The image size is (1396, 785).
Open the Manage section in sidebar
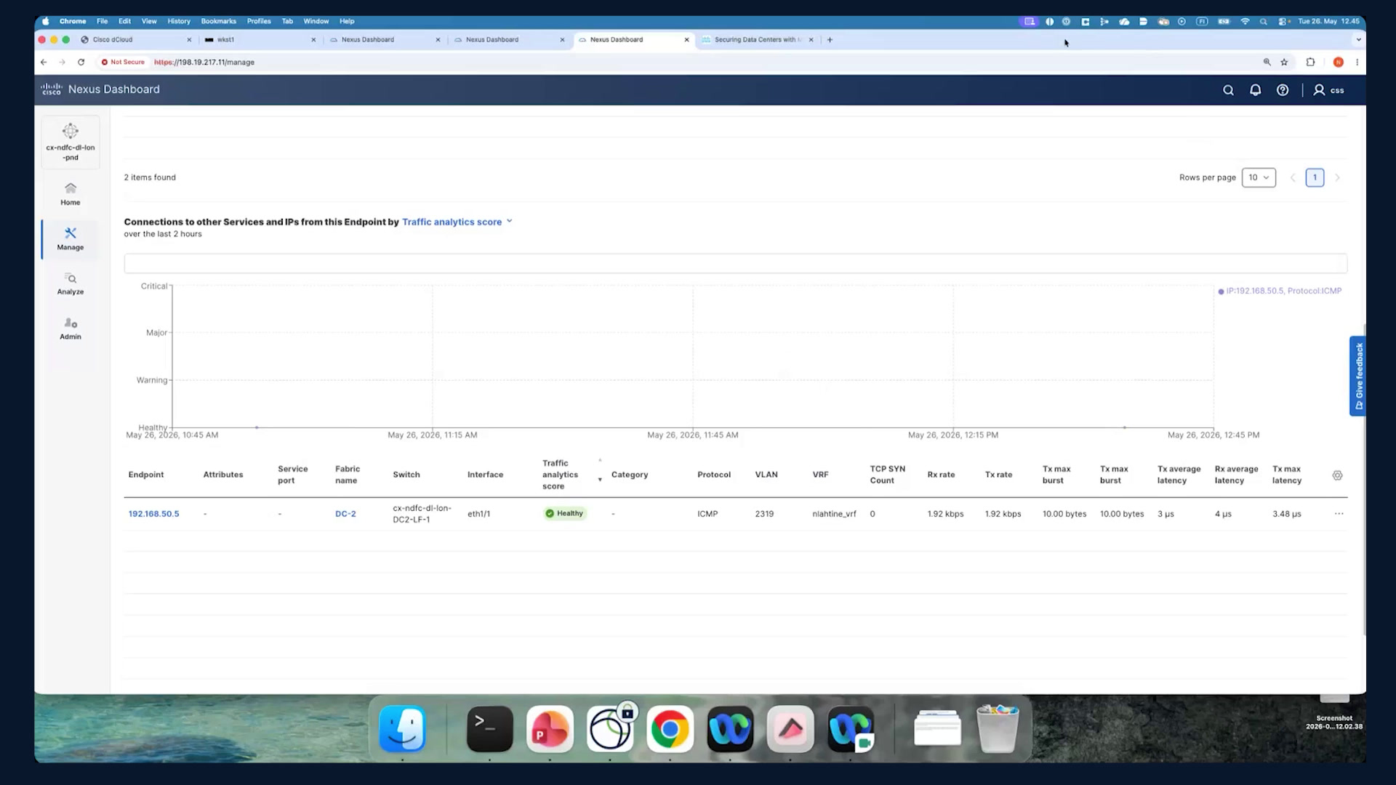coord(71,239)
